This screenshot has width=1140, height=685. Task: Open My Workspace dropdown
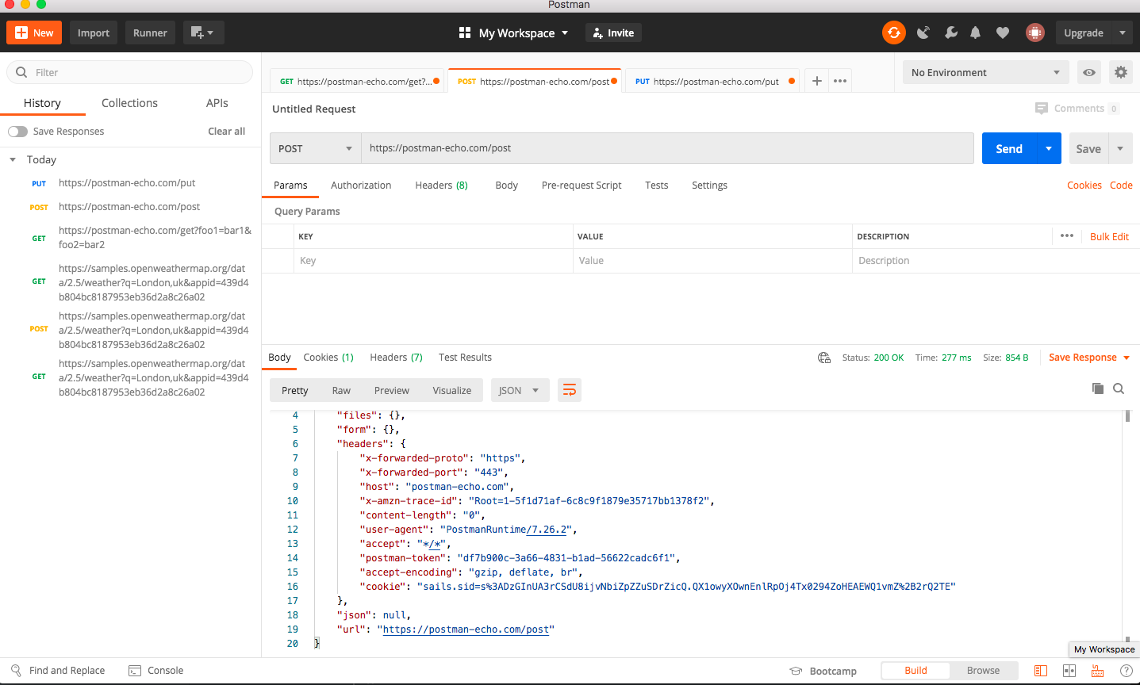pyautogui.click(x=523, y=33)
